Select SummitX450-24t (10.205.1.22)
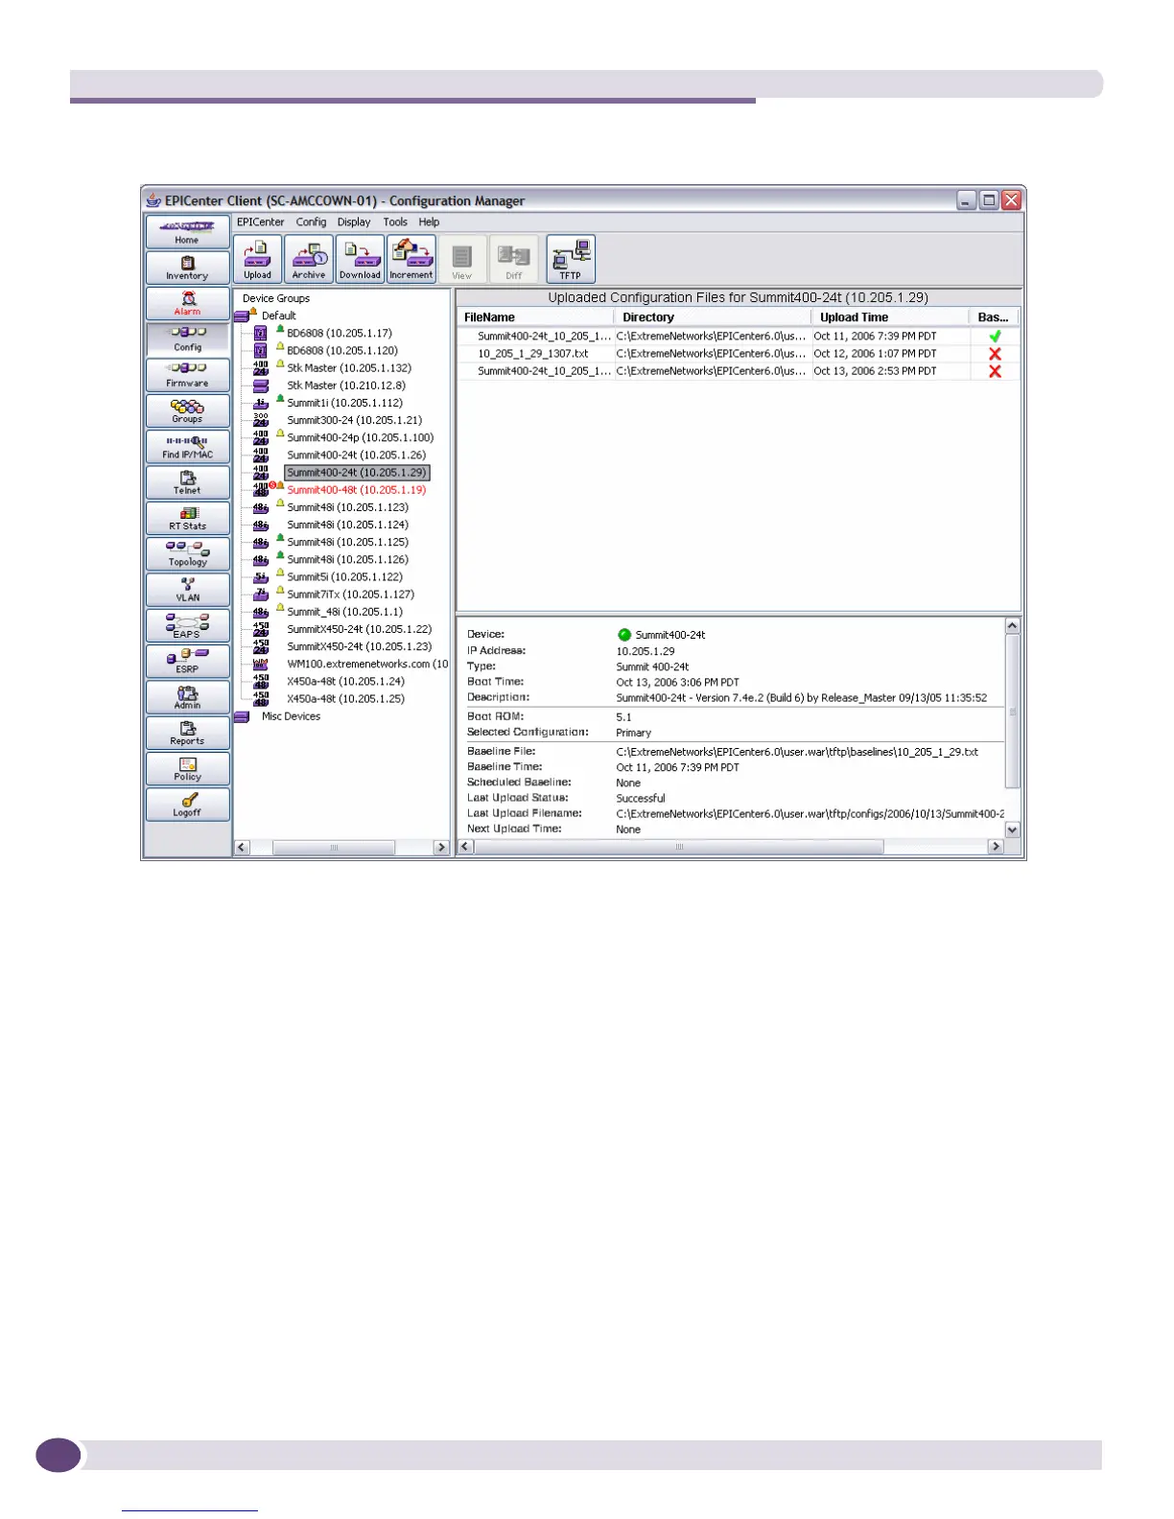 click(360, 629)
